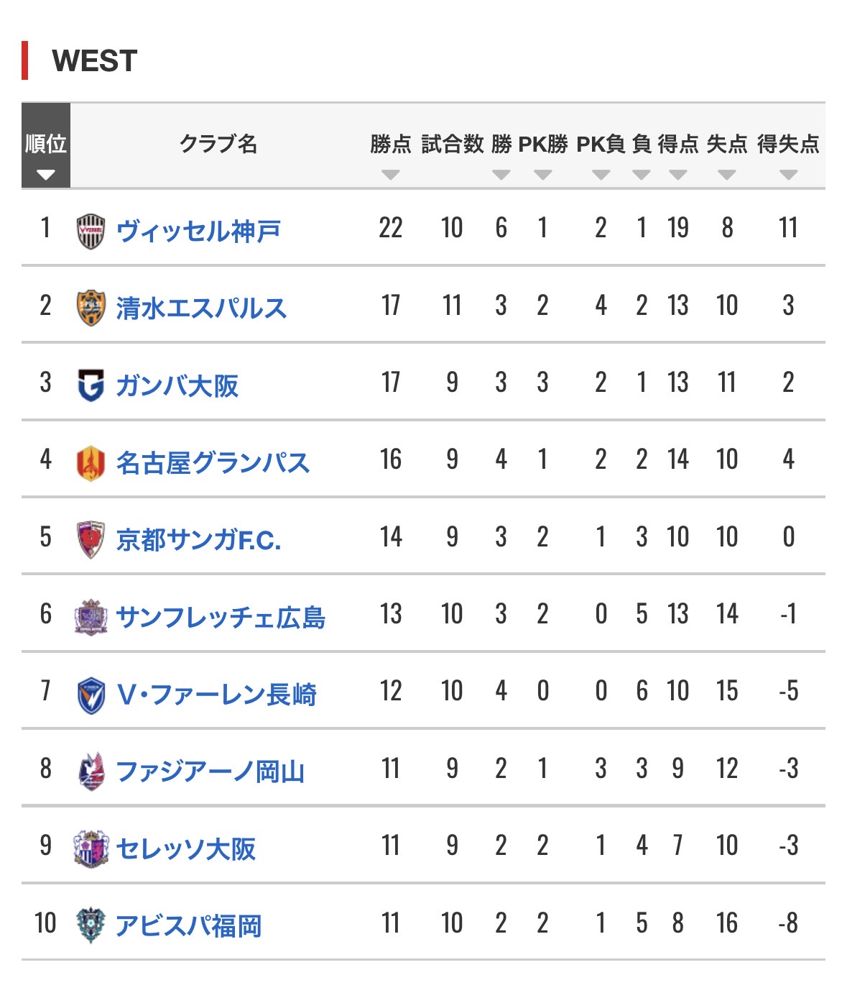This screenshot has width=847, height=993.
Task: Click the Avispa Fukuoka club crest
Action: pos(91,925)
